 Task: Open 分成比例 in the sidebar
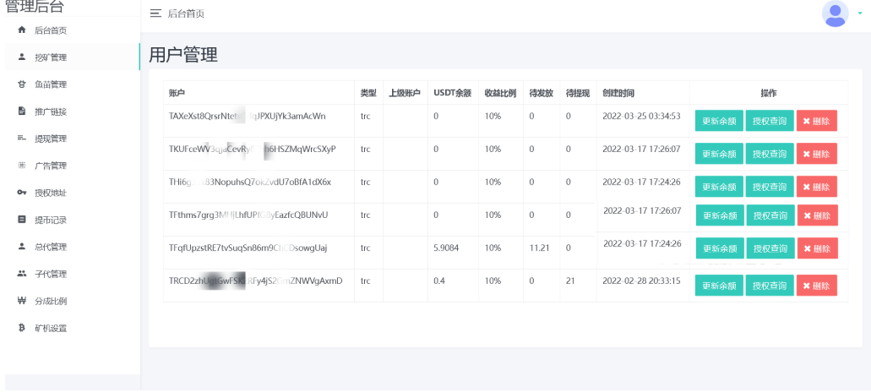tap(50, 302)
